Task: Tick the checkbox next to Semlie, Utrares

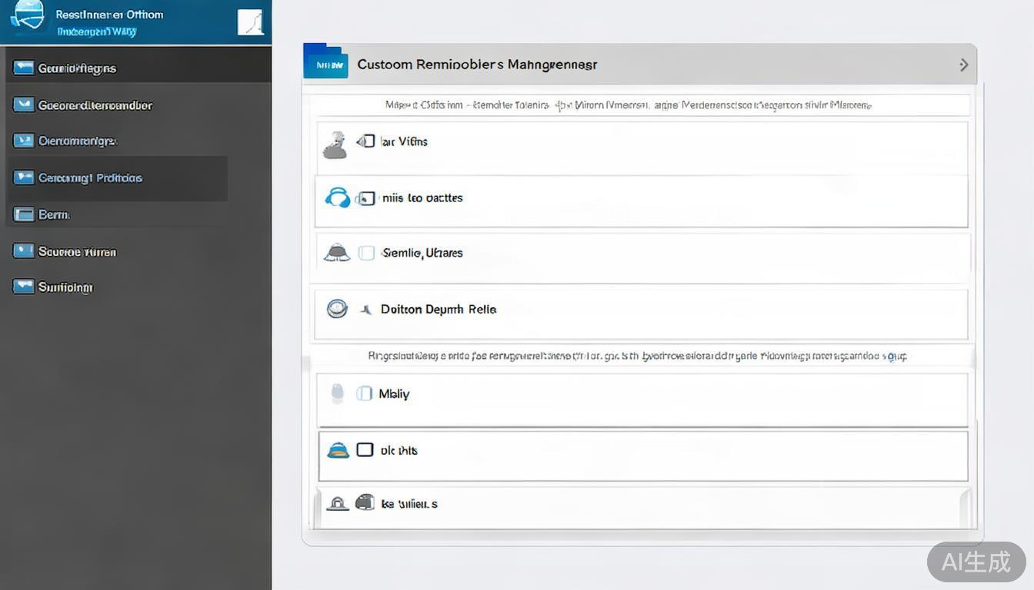Action: [367, 253]
